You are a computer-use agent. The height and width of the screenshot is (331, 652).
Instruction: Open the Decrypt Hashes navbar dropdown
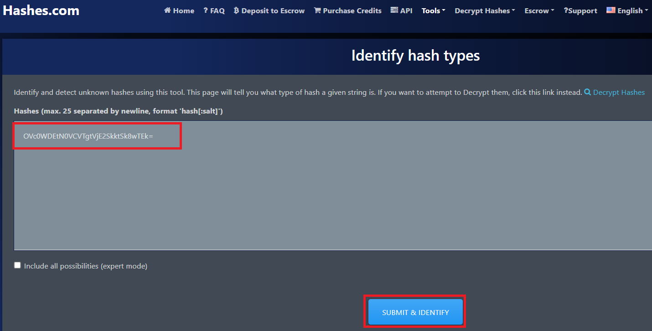pyautogui.click(x=485, y=10)
